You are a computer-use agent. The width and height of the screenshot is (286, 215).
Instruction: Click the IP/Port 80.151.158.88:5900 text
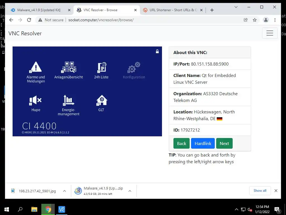(x=201, y=64)
